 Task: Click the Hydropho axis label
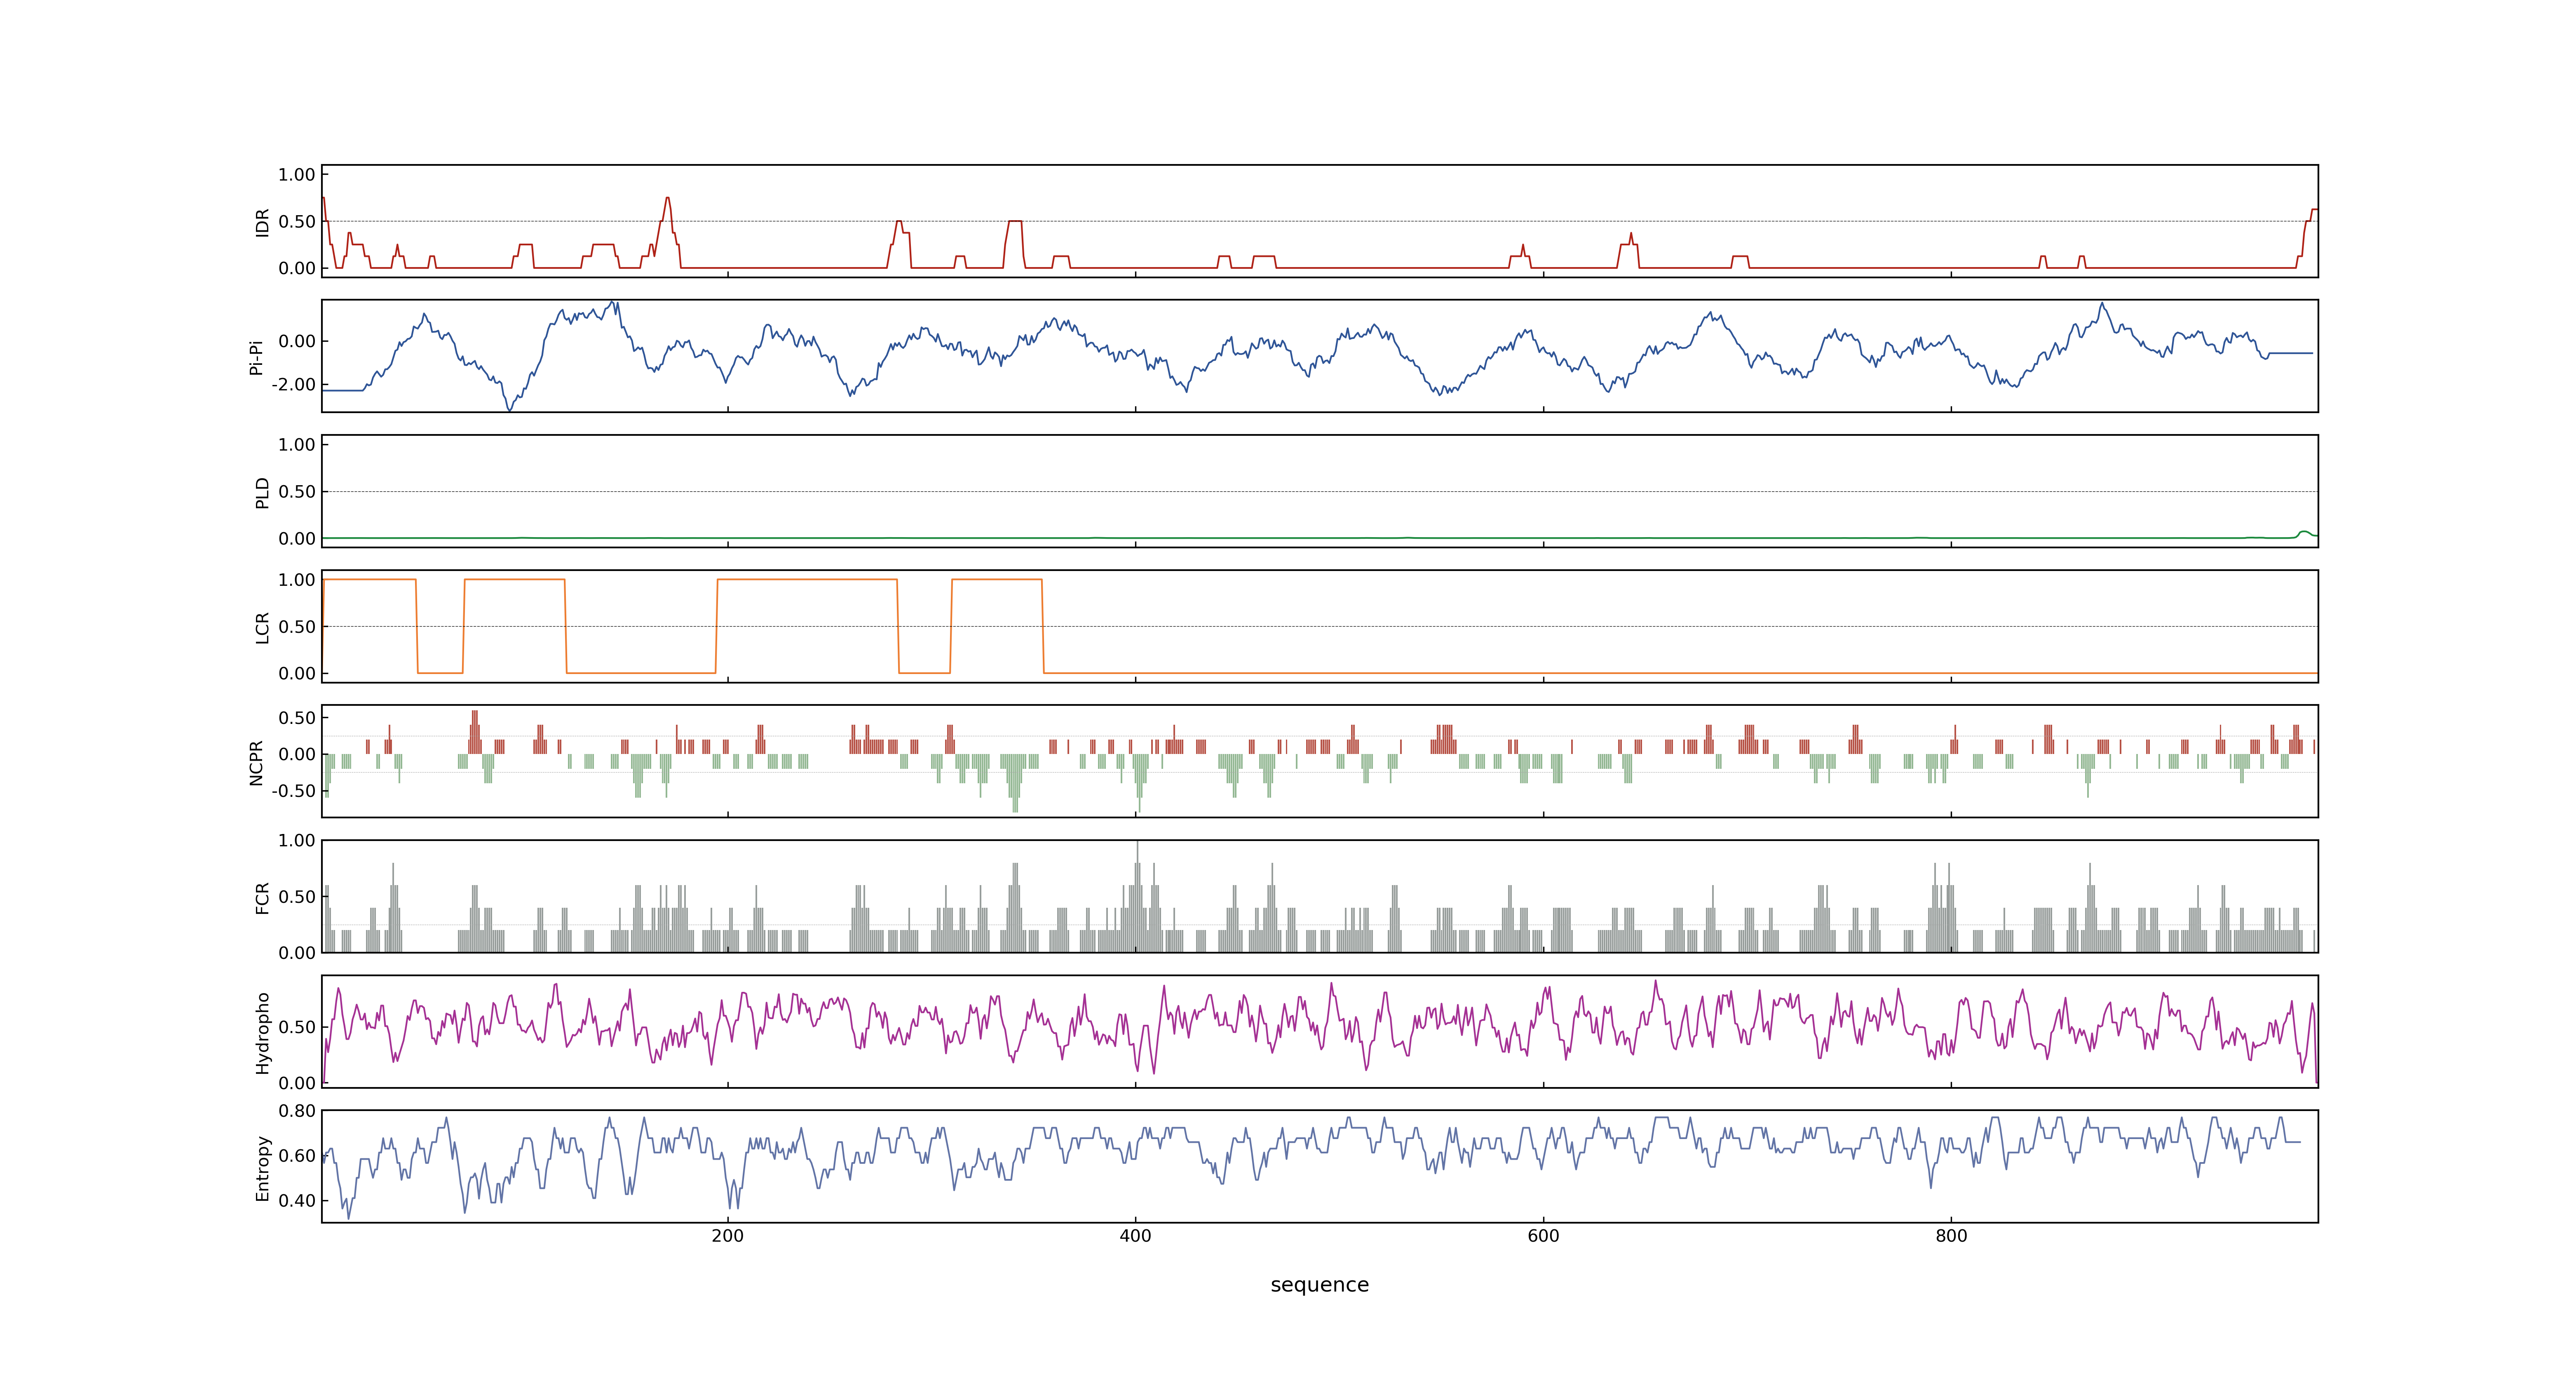tap(262, 1033)
